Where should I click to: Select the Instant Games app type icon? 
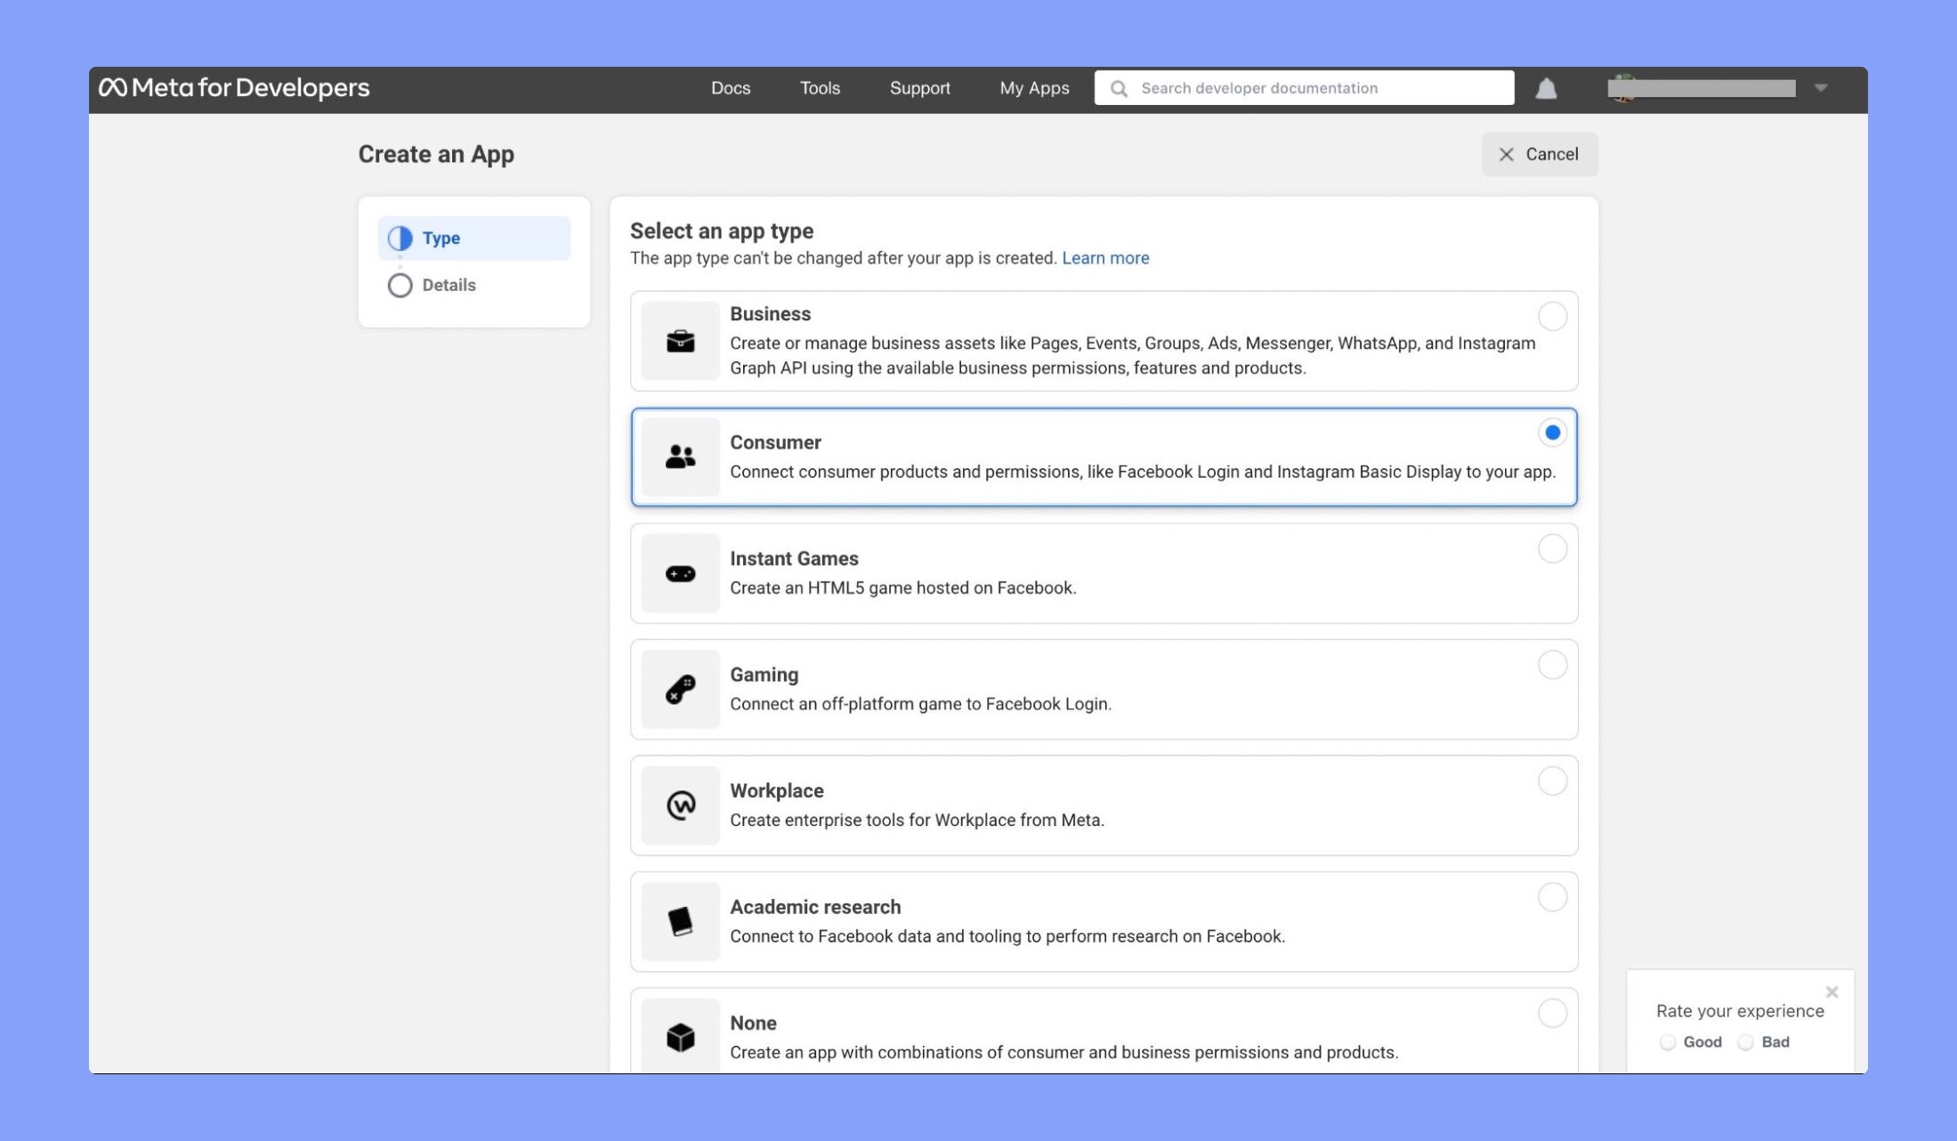(x=679, y=572)
